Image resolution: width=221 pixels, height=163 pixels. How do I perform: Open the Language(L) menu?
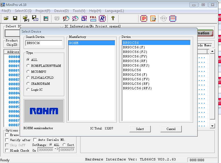click(x=114, y=11)
